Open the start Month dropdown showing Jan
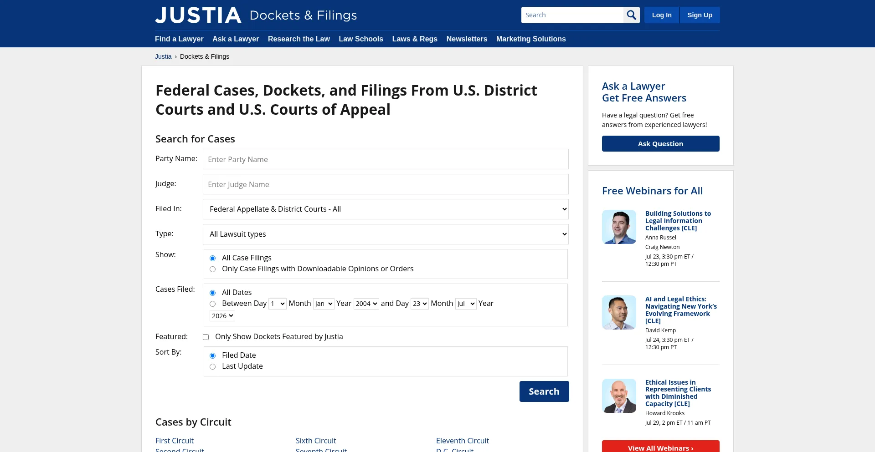The height and width of the screenshot is (452, 875). pyautogui.click(x=324, y=304)
